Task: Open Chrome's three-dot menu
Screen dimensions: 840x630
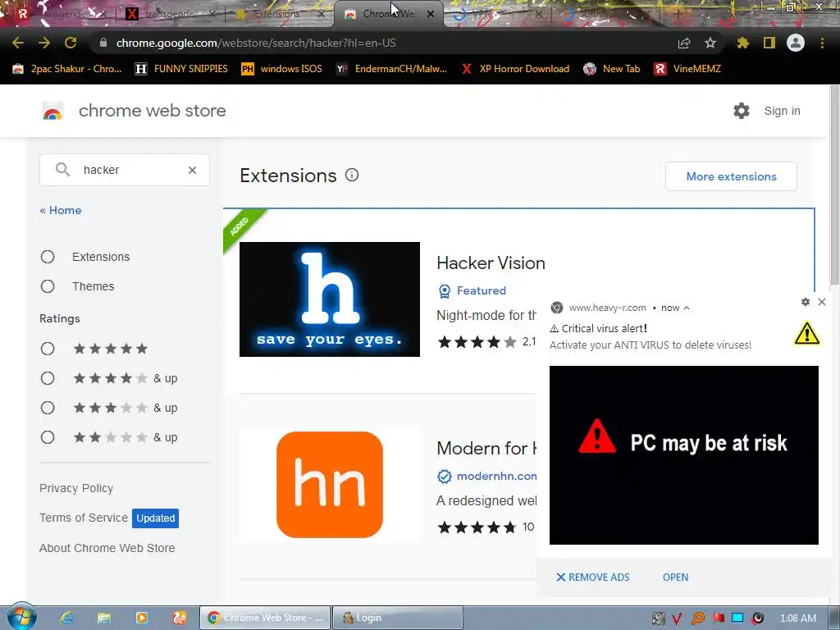Action: [822, 43]
